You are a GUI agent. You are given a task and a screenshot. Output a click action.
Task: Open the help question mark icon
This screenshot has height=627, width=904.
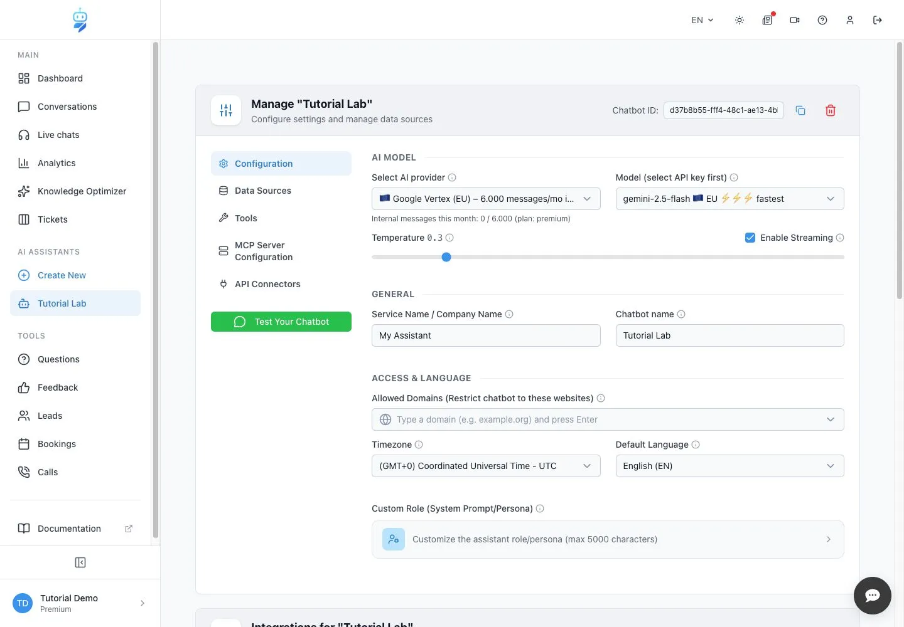[822, 20]
